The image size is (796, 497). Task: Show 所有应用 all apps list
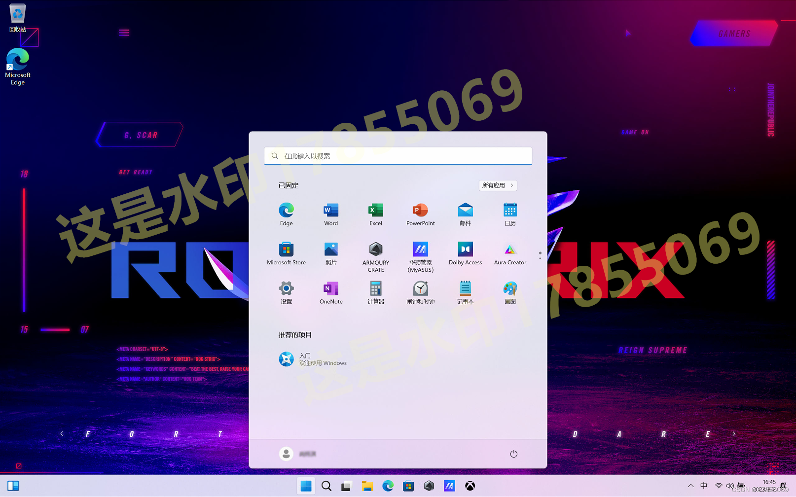pos(498,185)
